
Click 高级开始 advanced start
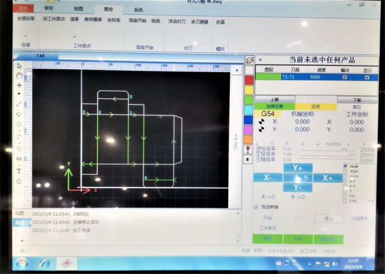[x=138, y=20]
